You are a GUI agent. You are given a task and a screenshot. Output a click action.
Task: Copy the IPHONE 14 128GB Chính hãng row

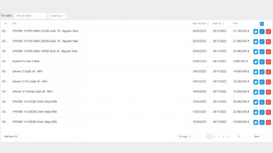click(256, 122)
